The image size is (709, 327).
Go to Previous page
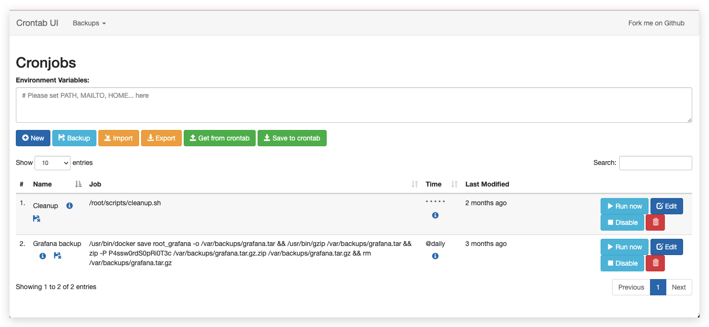click(x=631, y=287)
